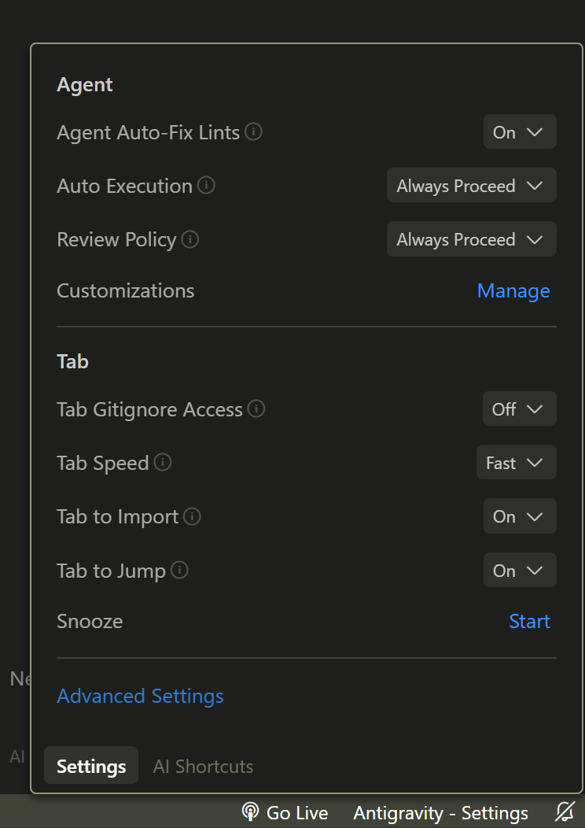Click info icon next to Auto Execution
Image resolution: width=585 pixels, height=828 pixels.
206,185
